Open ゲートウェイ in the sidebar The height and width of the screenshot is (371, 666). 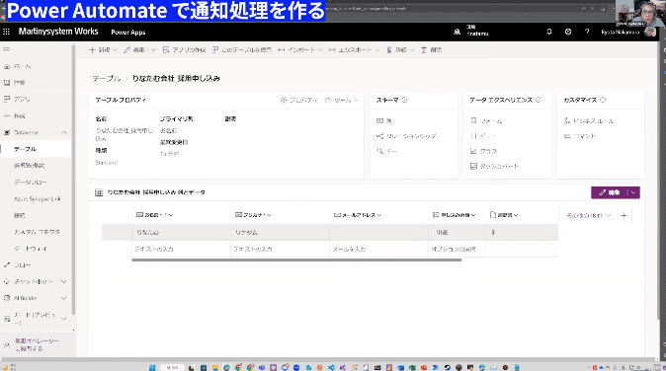pyautogui.click(x=31, y=248)
